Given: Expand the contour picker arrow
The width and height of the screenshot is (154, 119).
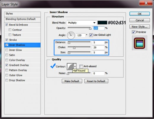Looking at the screenshot, I should (75, 66).
